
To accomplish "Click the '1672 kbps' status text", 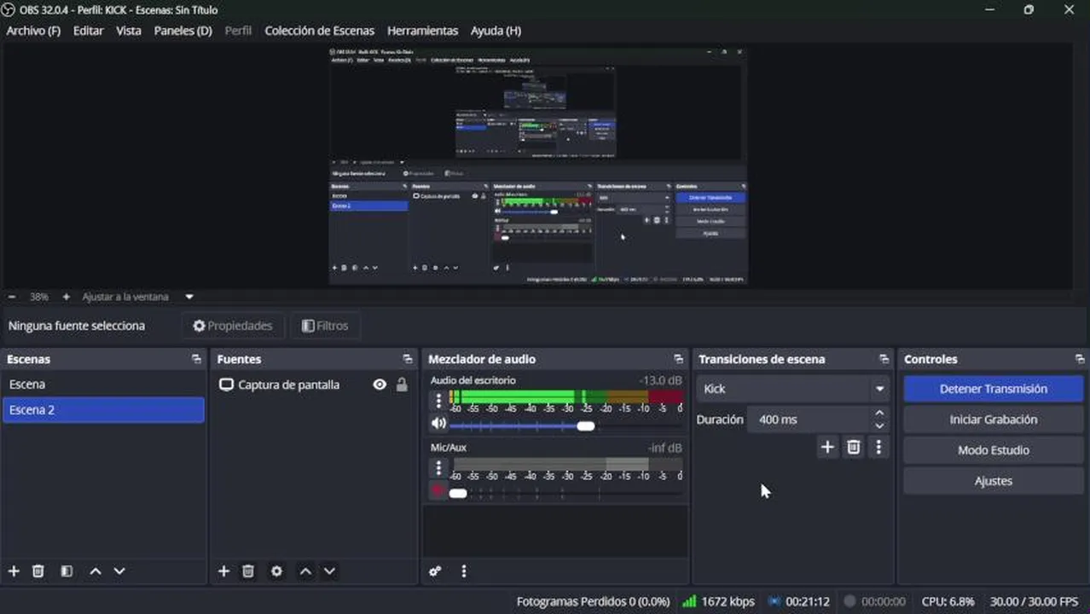I will click(728, 601).
